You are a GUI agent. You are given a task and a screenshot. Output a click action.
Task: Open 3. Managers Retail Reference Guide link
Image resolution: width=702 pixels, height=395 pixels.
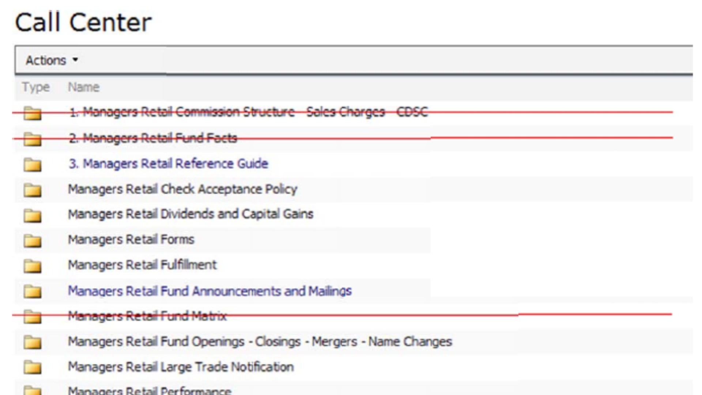[x=168, y=163]
